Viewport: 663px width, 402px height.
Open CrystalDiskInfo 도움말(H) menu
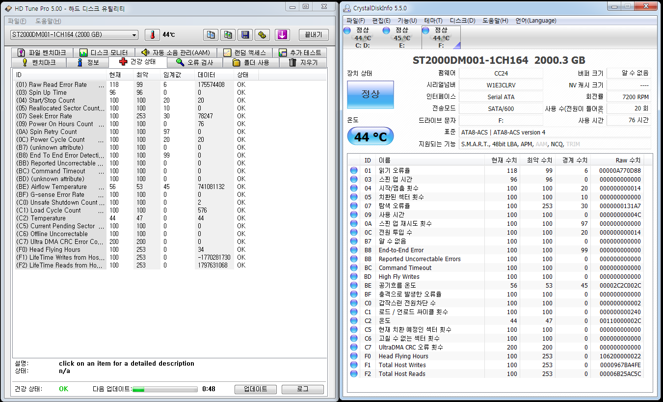point(495,21)
